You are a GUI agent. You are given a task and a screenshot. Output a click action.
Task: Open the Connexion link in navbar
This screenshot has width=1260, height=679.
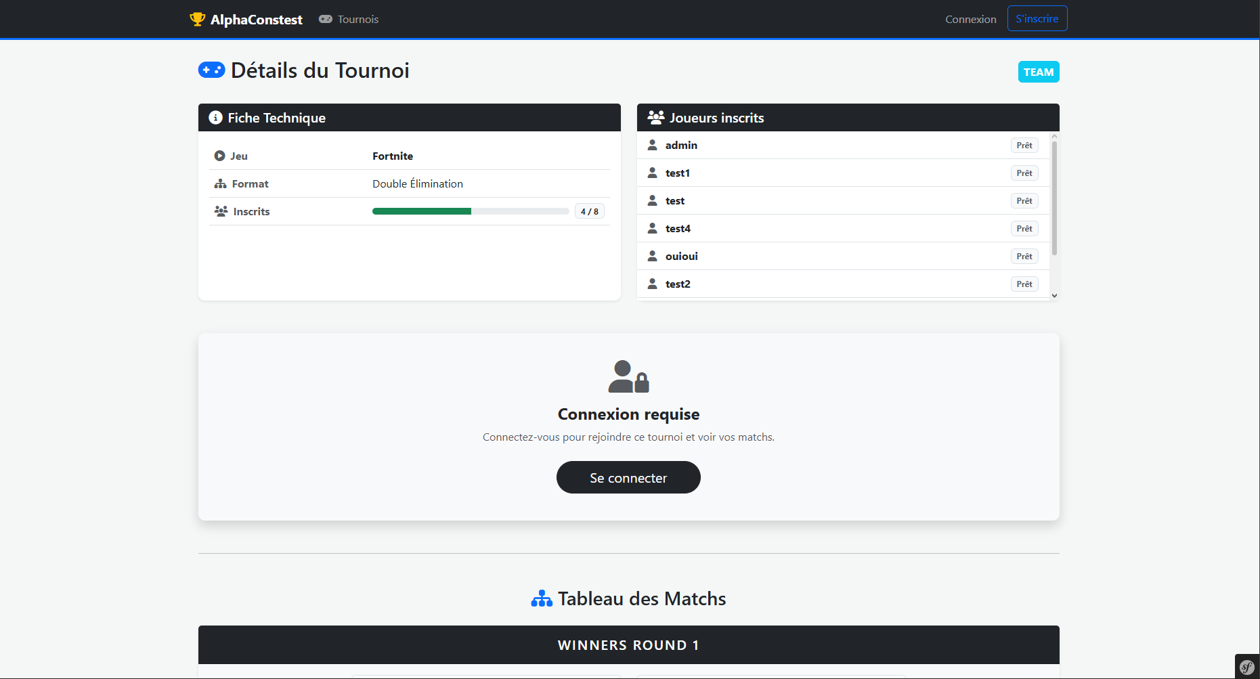pos(971,19)
